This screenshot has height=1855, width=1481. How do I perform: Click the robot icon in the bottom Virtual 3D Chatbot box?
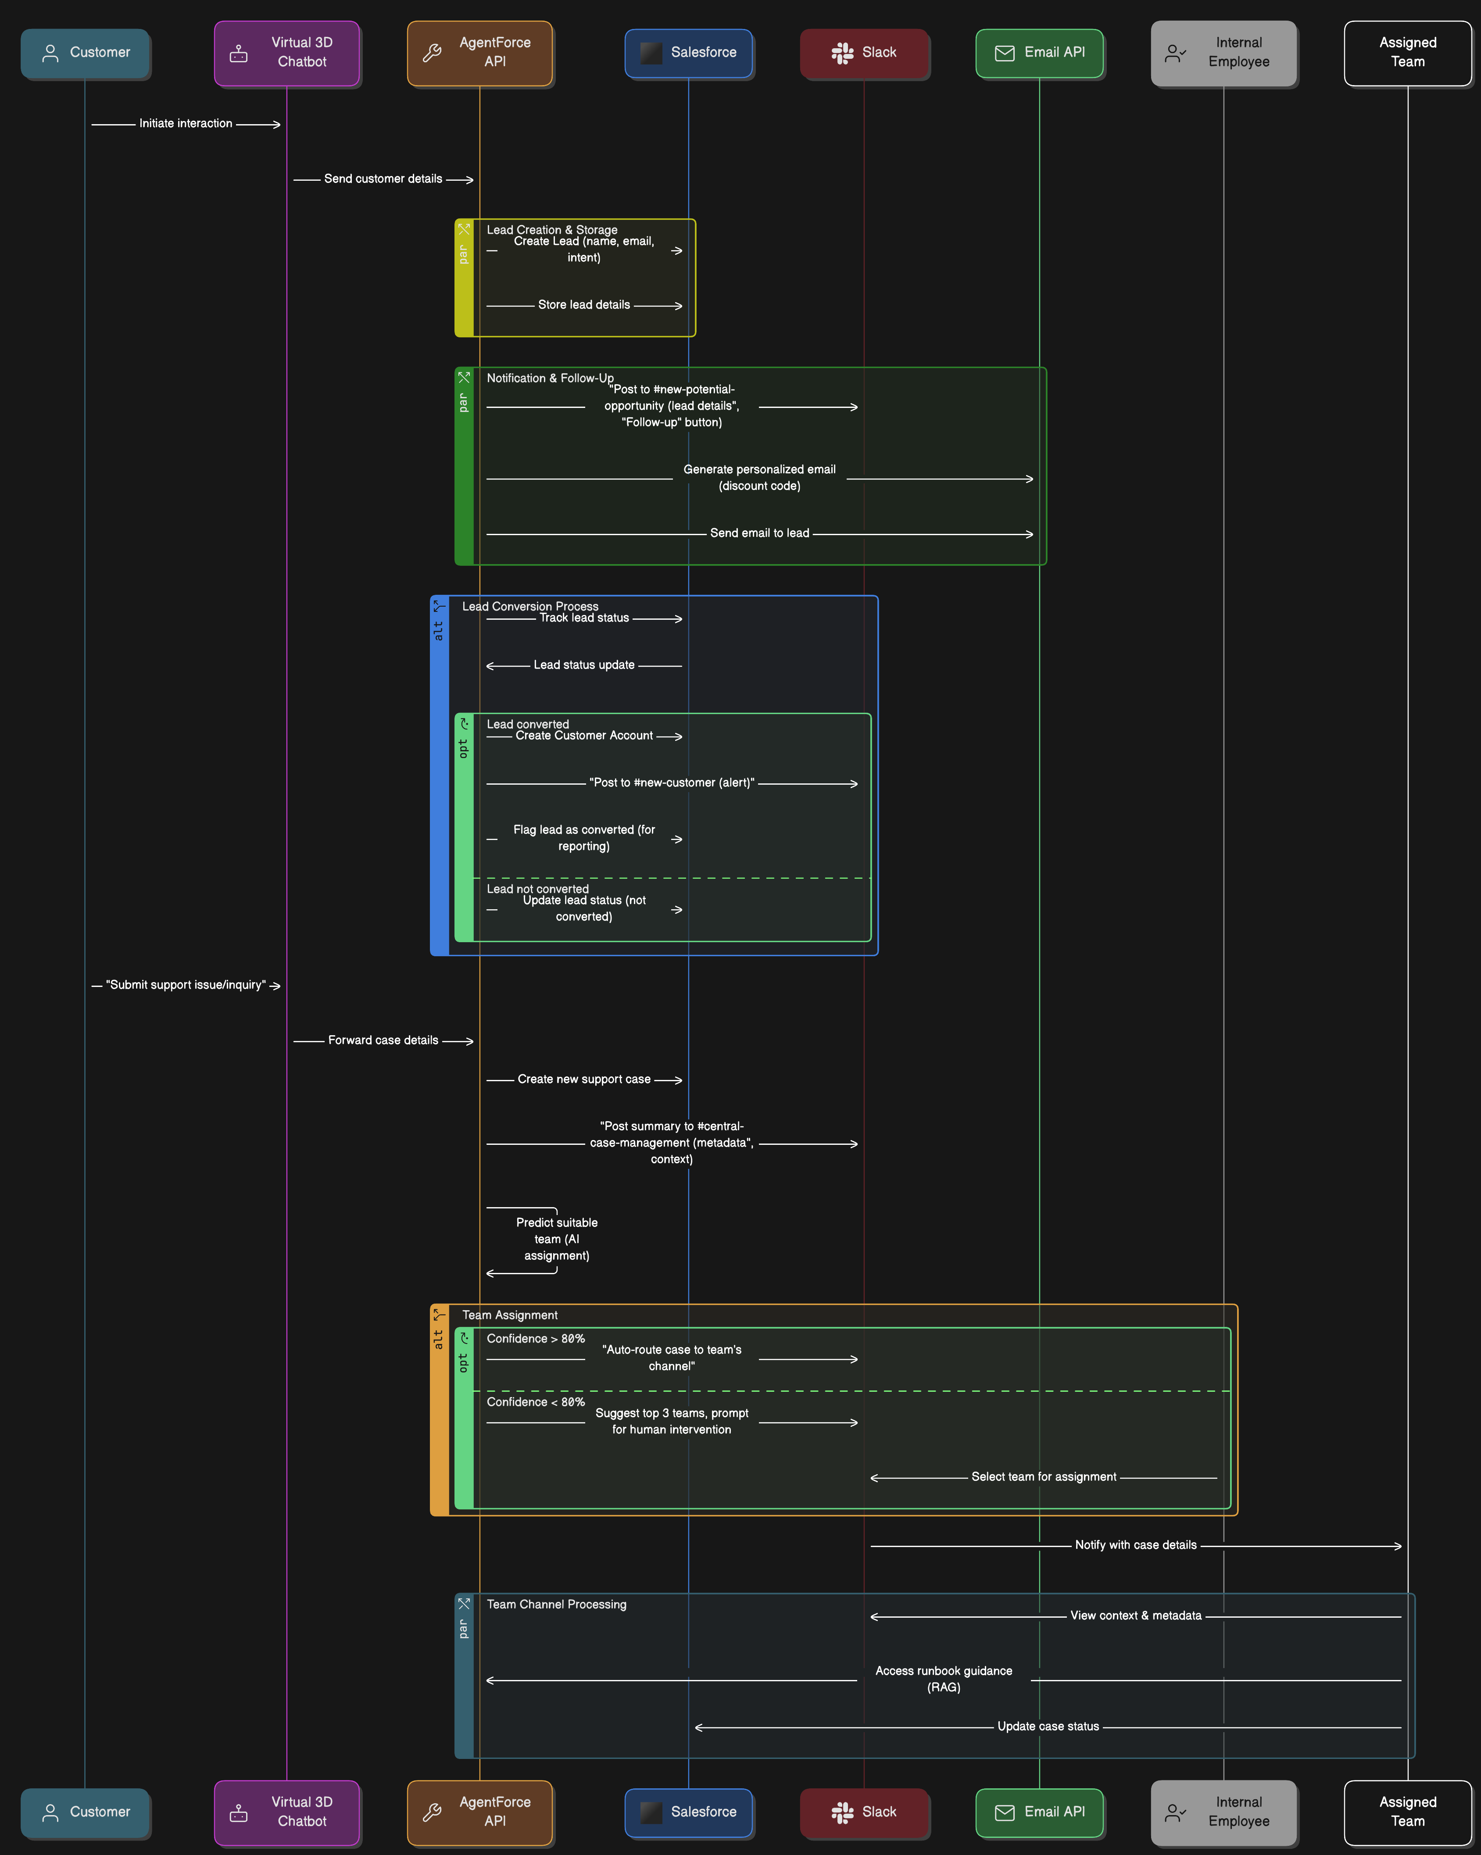(x=238, y=1813)
